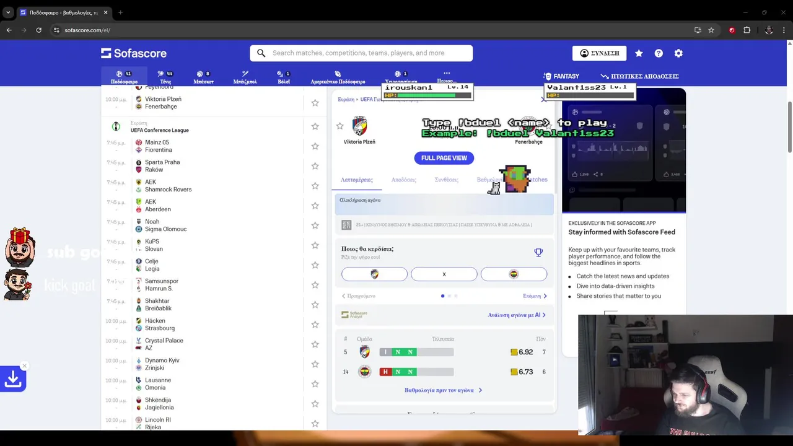Favorite the Lausanne vs Omonia match

coord(315,384)
